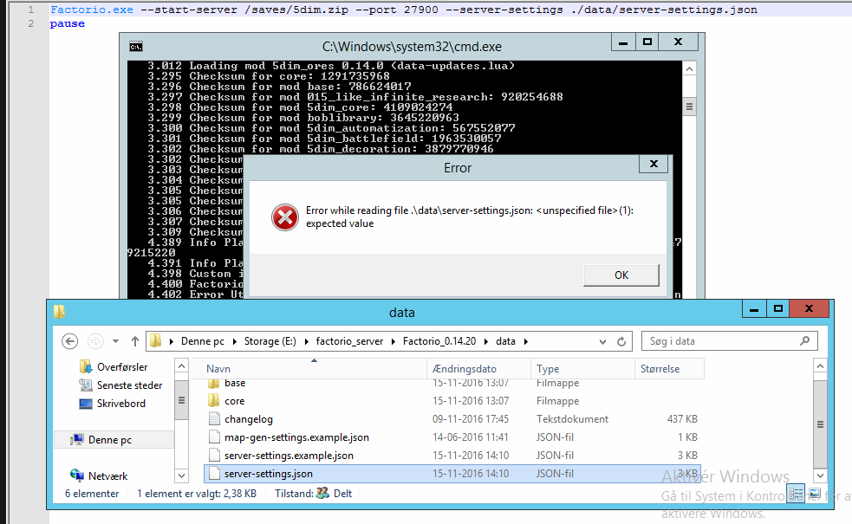Viewport: 852px width, 524px height.
Task: Open recent locations dropdown arrow
Action: pos(116,341)
